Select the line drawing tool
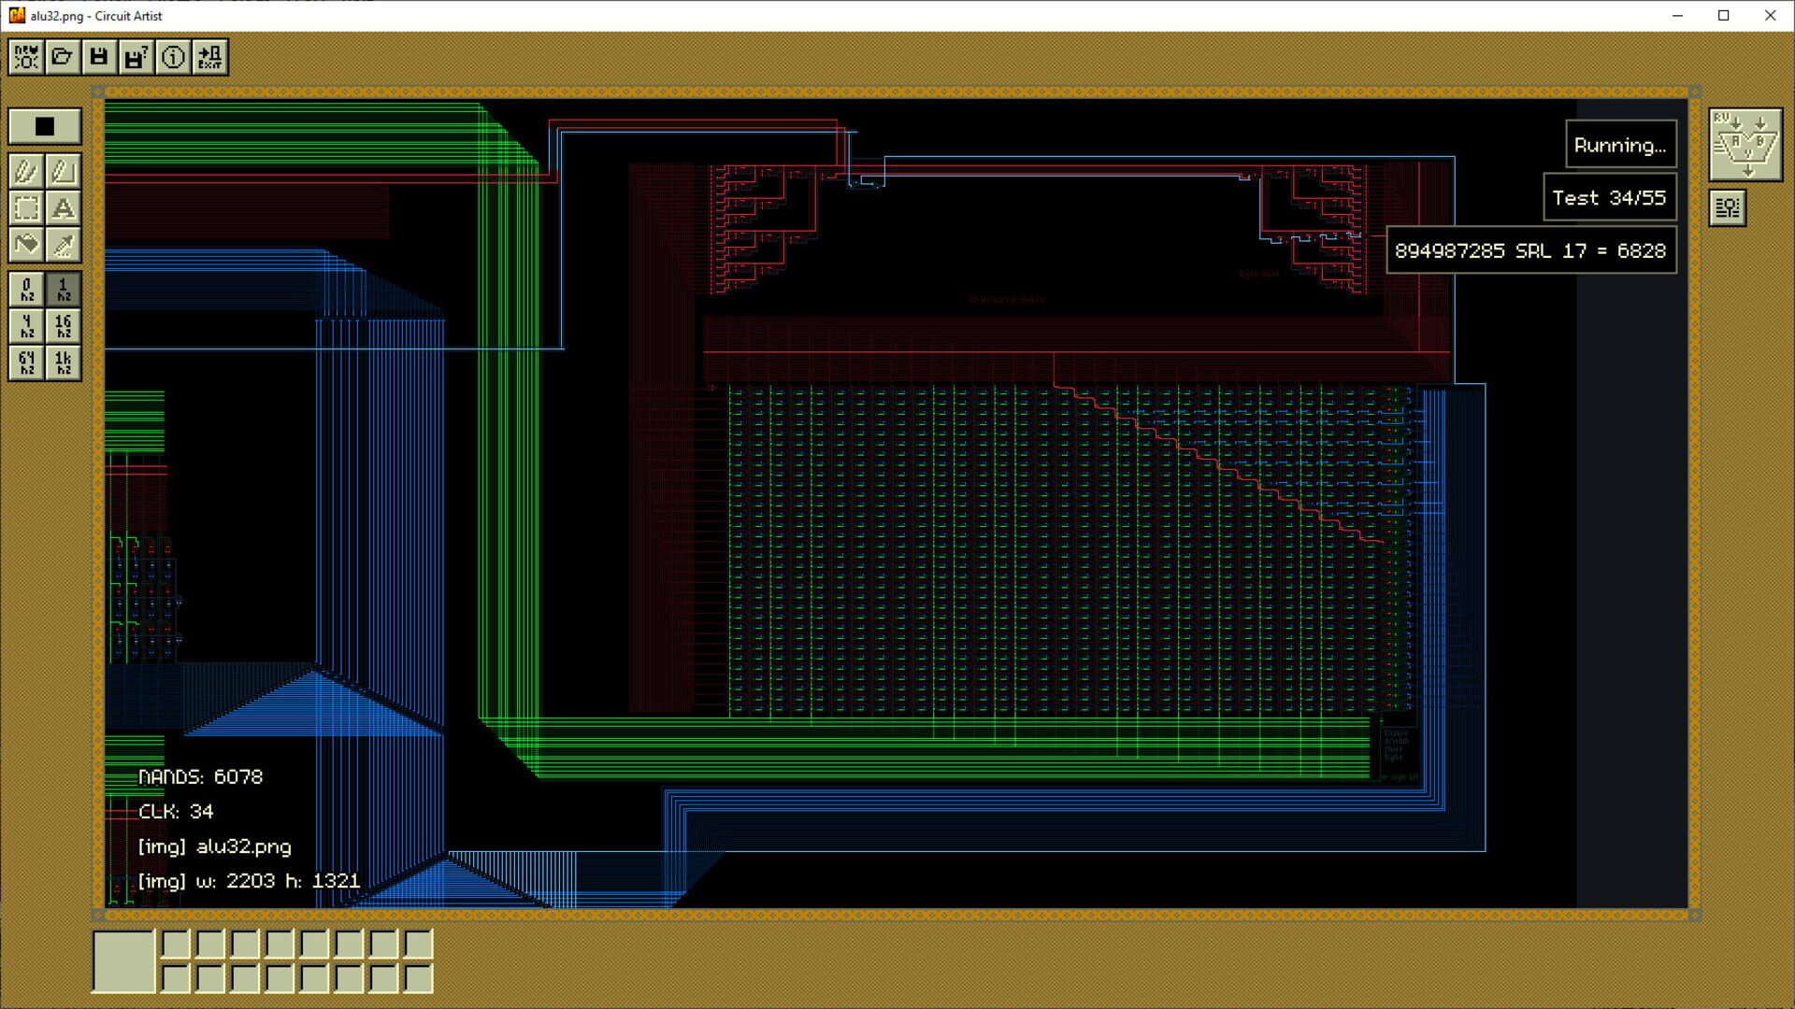 tap(64, 172)
